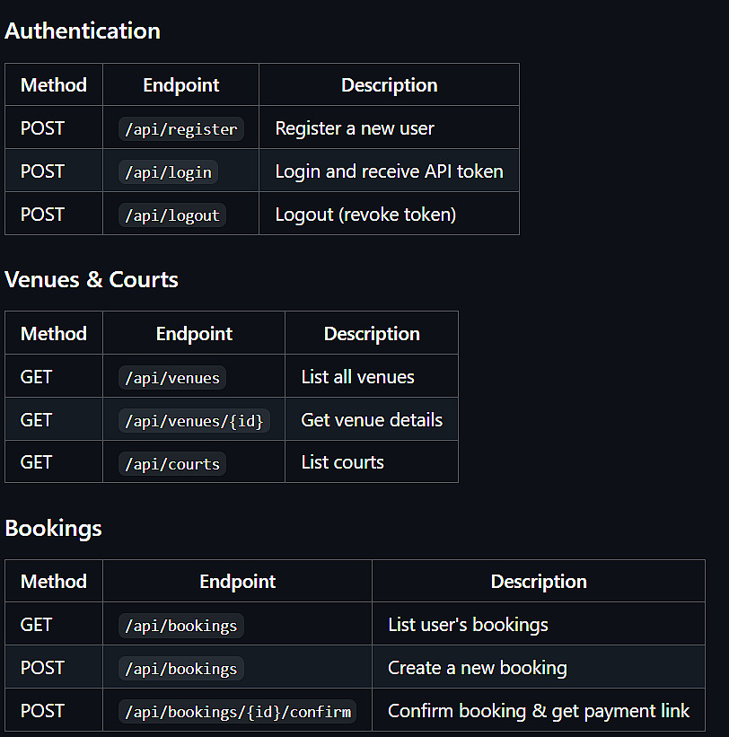The image size is (729, 737).
Task: Click "Login and receive API token" text
Action: [389, 171]
